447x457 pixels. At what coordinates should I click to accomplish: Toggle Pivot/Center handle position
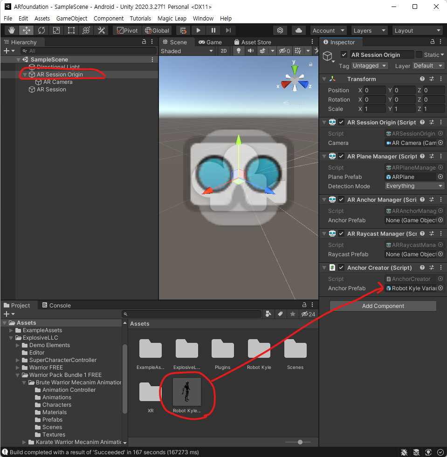[127, 30]
